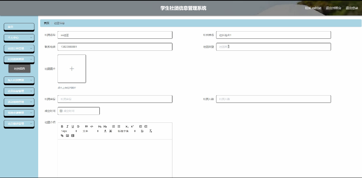This screenshot has height=178, width=362.
Task: Expand the 社员信息管理 sidebar menu
Action: click(19, 91)
